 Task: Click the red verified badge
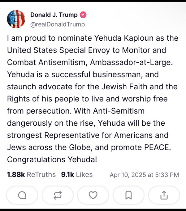83,15
